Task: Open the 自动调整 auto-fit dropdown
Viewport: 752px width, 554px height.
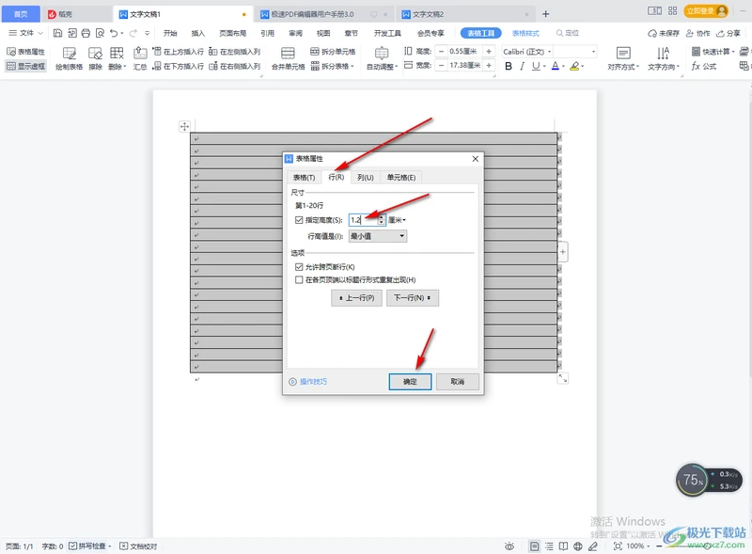Action: tap(382, 59)
